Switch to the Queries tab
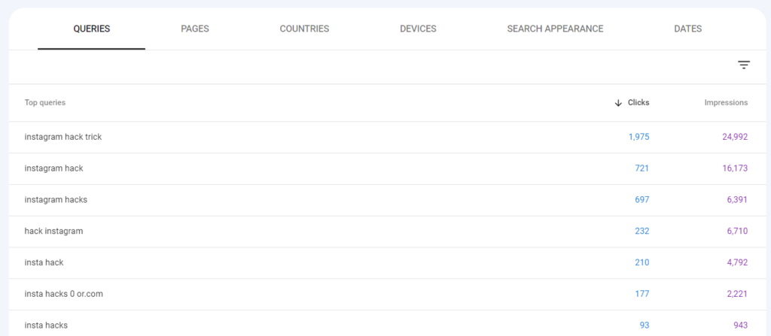Screen dimensions: 771x336 pos(91,29)
